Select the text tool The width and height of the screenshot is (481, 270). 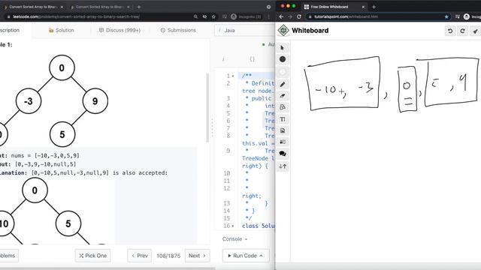(283, 119)
